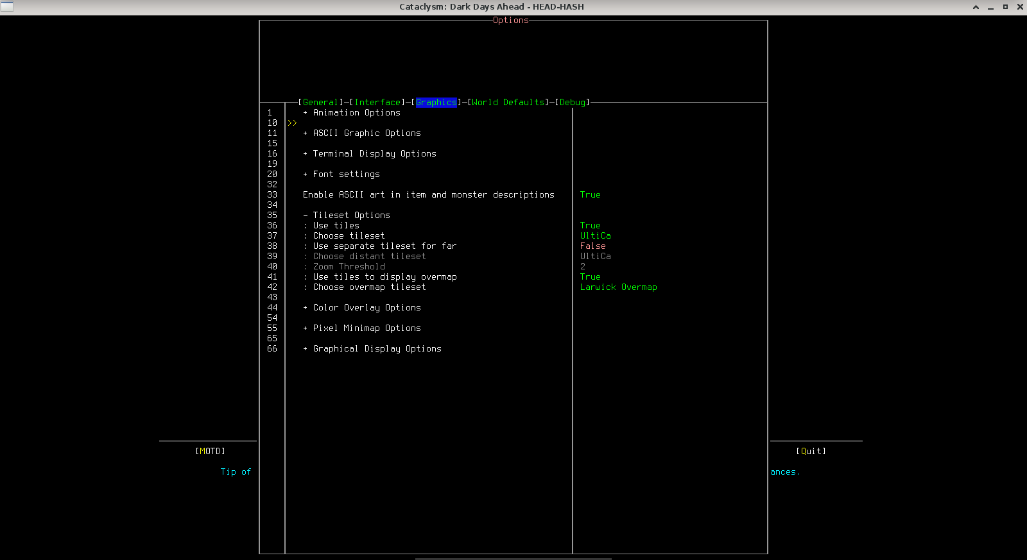This screenshot has height=560, width=1027.
Task: Expand the Animation Options group
Action: click(356, 113)
